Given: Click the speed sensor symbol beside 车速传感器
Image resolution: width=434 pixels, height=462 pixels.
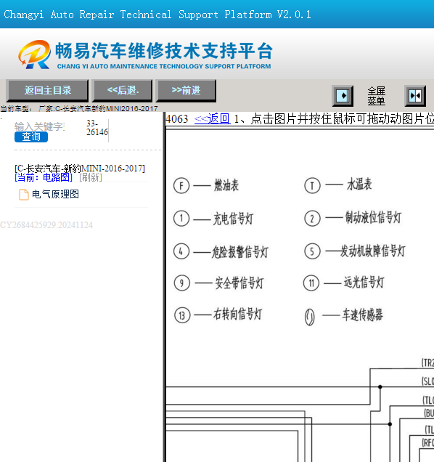Looking at the screenshot, I should [x=309, y=317].
